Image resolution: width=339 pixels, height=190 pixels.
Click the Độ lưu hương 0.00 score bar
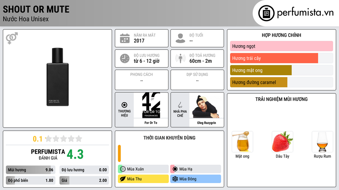pyautogui.click(x=84, y=170)
